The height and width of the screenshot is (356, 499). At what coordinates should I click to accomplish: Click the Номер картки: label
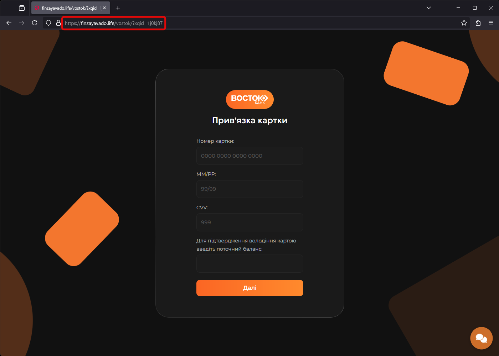[215, 141]
